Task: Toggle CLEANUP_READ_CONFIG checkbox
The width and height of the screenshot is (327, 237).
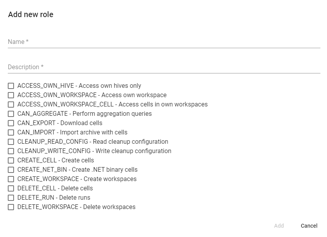Action: coord(11,142)
